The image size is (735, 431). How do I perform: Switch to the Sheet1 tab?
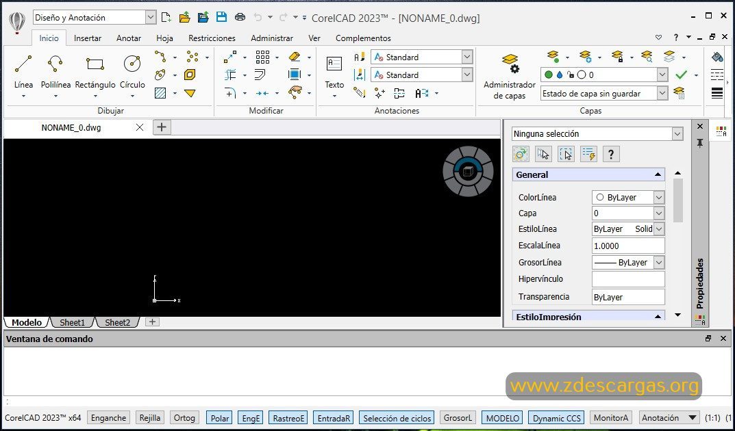[72, 322]
